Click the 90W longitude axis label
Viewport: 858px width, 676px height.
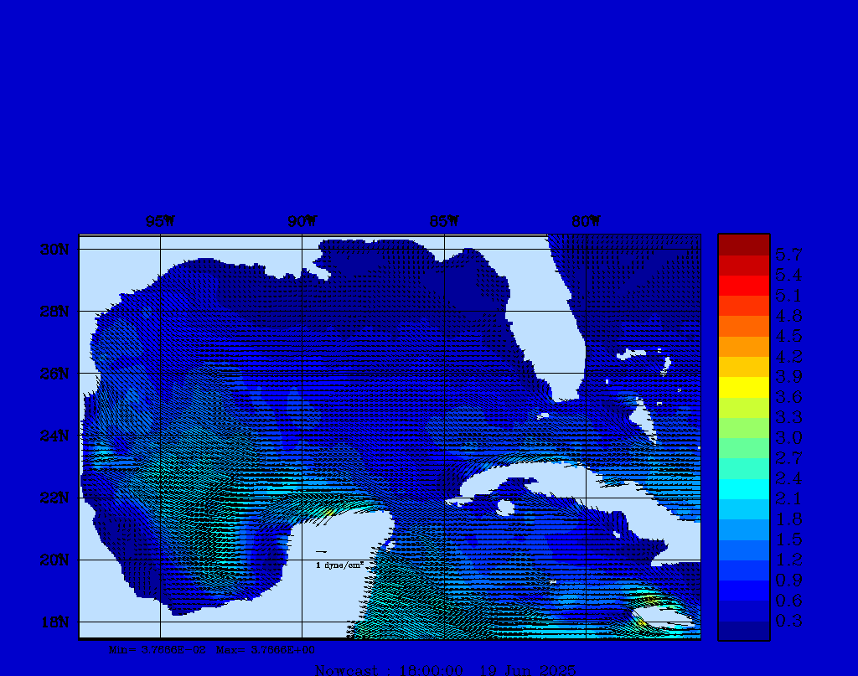(x=302, y=222)
